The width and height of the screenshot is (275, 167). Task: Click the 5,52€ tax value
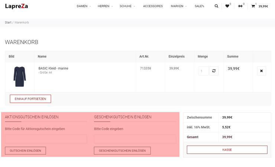(226, 127)
